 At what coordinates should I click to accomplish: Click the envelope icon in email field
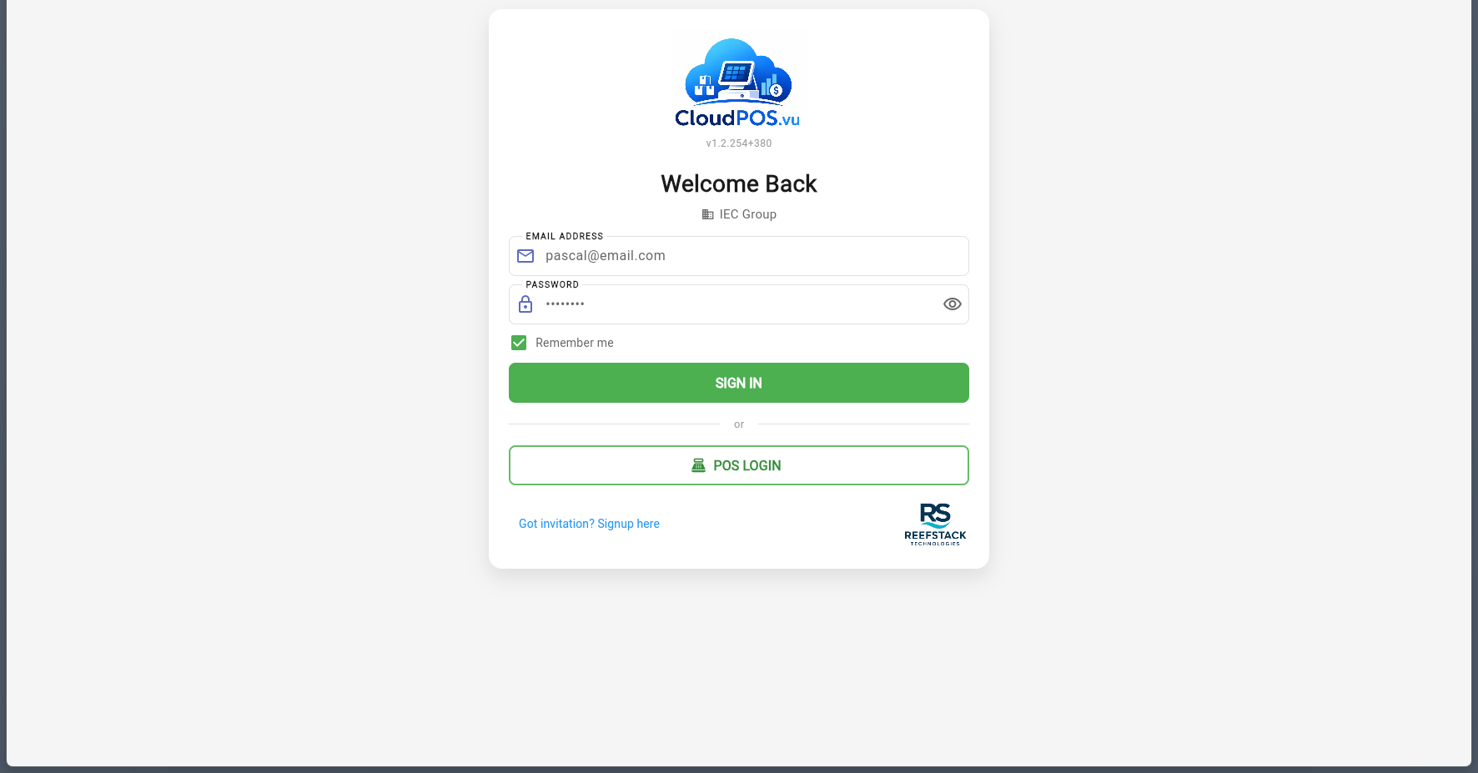point(525,256)
